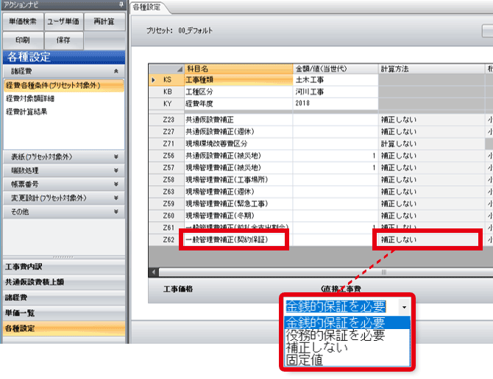
Task: Click the grid's horizontal scrollbar left arrow
Action: click(154, 271)
